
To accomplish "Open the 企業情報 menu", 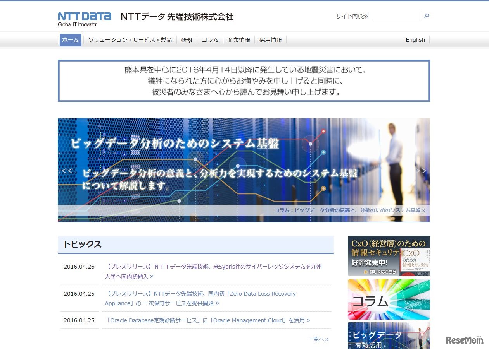I will [x=239, y=39].
